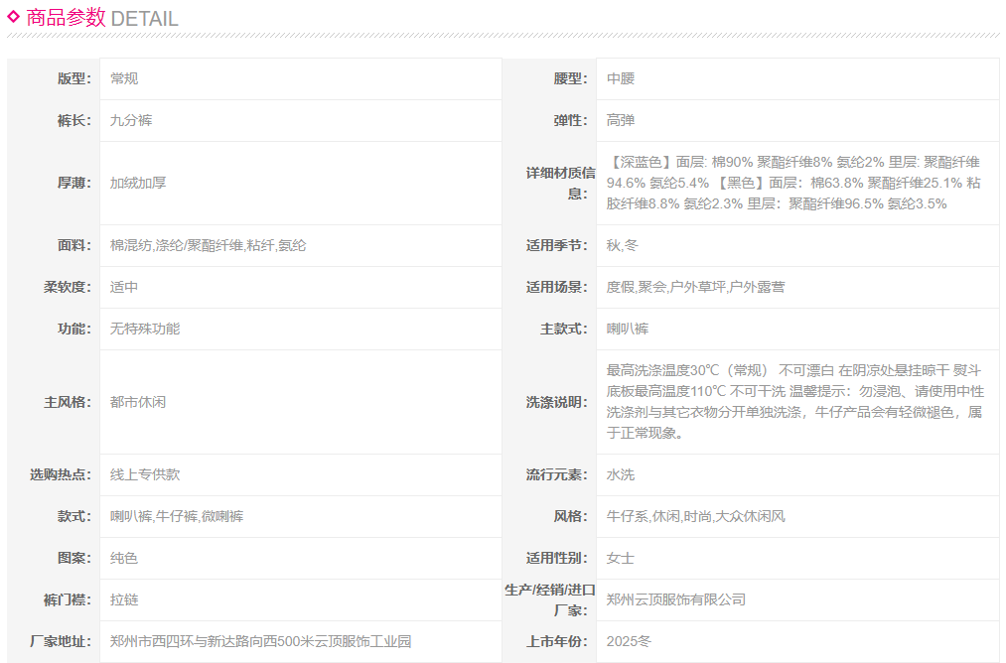Select the 都市休闲 main style value

138,402
